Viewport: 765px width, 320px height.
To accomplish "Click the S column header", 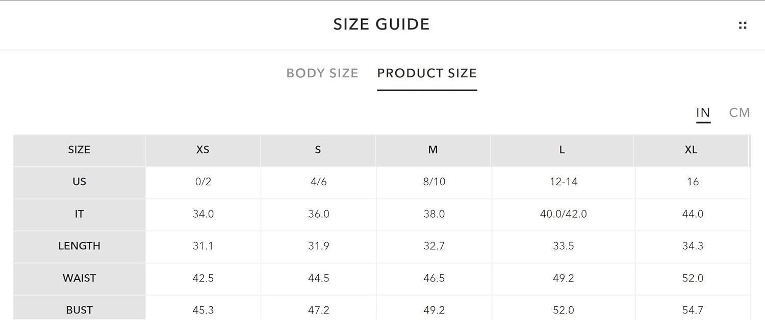I will [318, 150].
